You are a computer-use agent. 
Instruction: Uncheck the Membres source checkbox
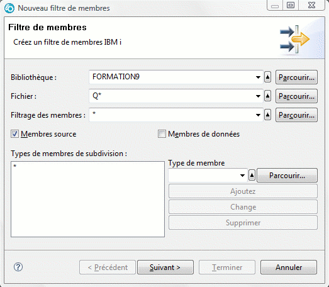point(14,133)
